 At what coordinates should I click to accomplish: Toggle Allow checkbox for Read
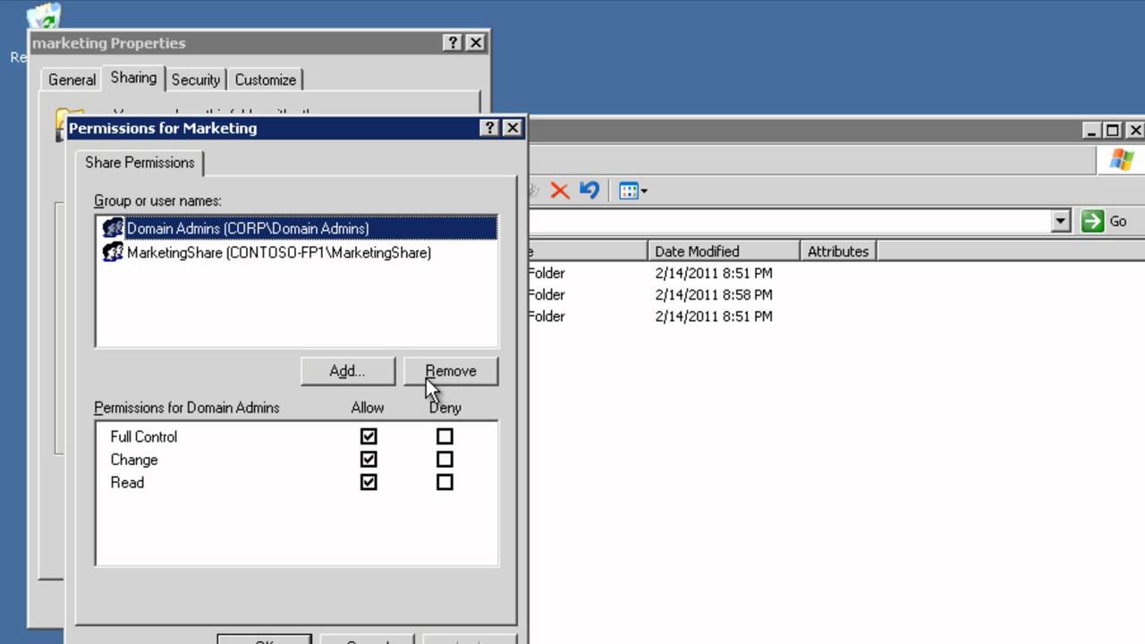tap(369, 482)
